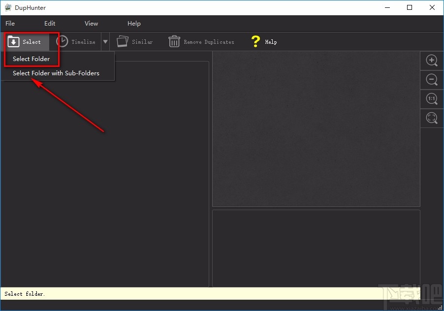Zoom in with the plus magnifier
Screen dimensions: 444x311
[x=432, y=60]
